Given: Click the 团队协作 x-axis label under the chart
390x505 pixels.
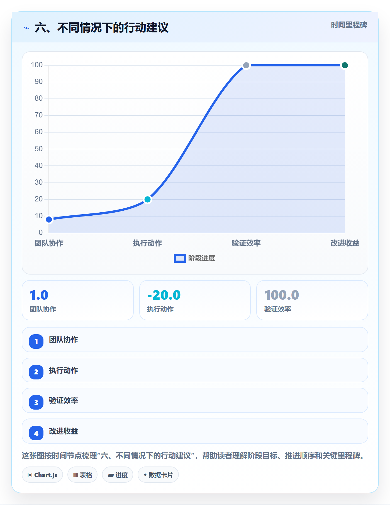Looking at the screenshot, I should click(49, 243).
